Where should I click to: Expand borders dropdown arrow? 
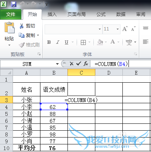(x=89, y=42)
